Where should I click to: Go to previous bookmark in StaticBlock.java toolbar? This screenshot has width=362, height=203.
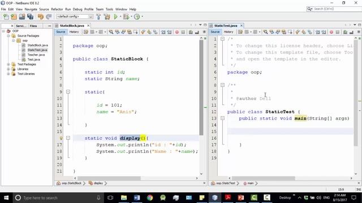pyautogui.click(x=143, y=32)
